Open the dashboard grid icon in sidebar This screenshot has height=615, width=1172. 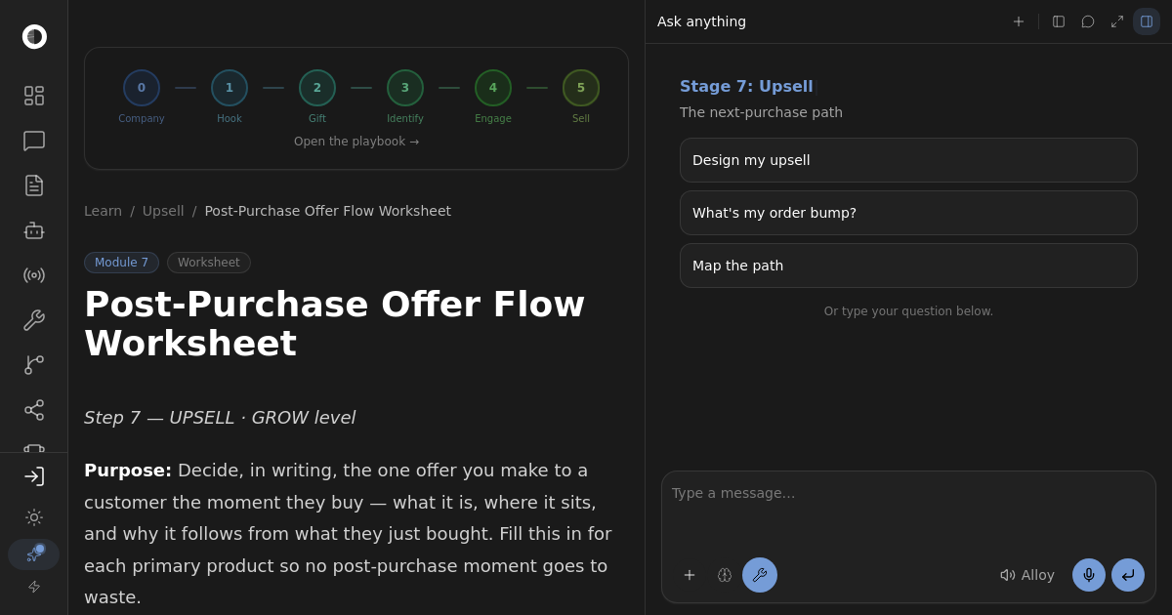point(34,96)
